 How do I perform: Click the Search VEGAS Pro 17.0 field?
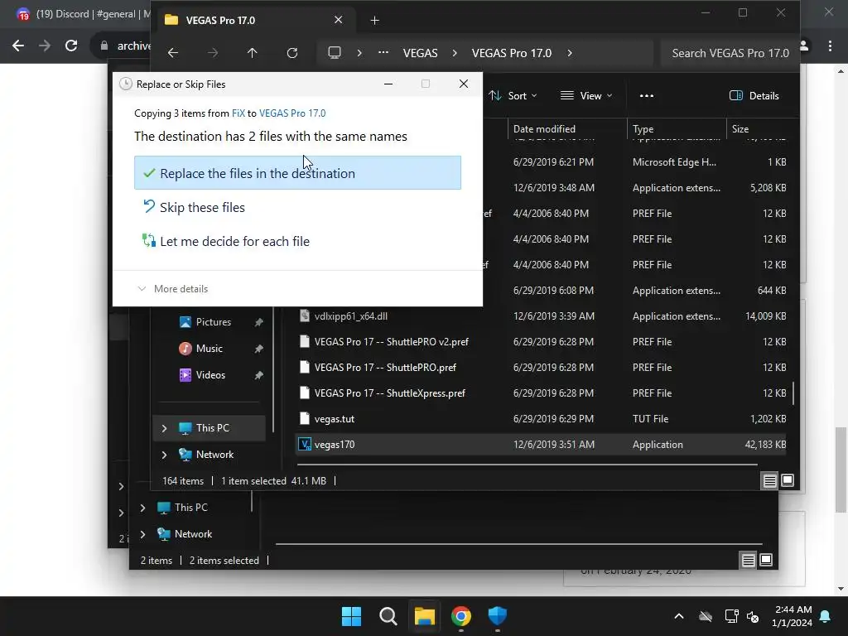730,53
